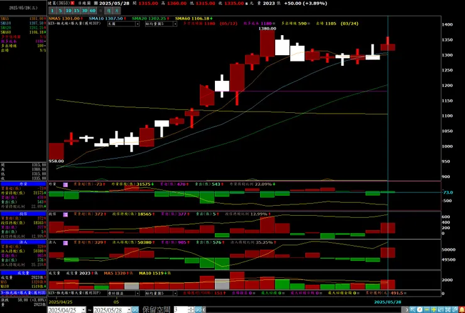
Task: Click the 18565 holdings value in the 投信 panel header
Action: (x=145, y=214)
